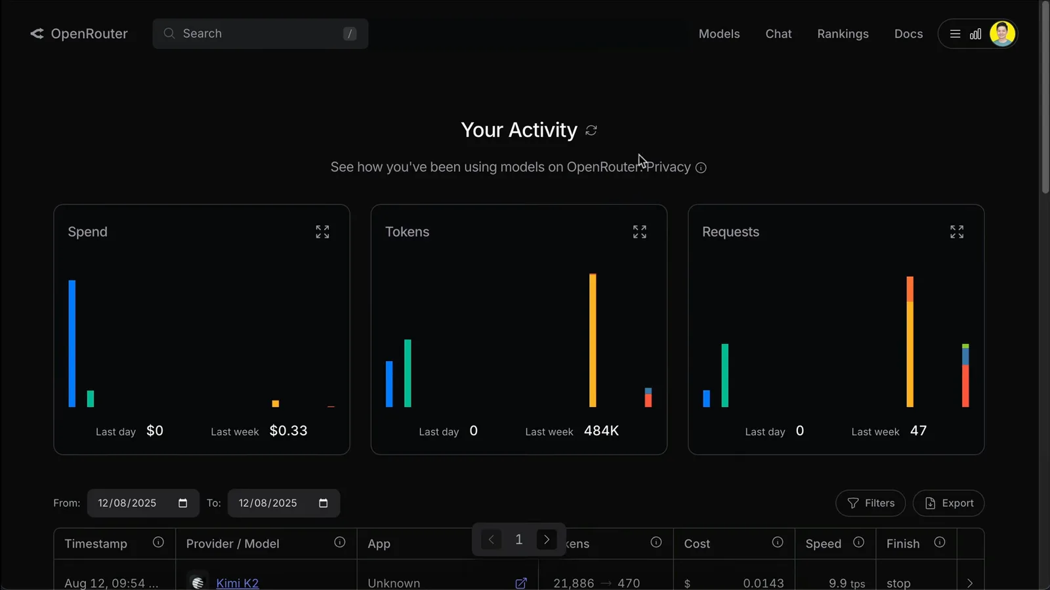Screen dimensions: 1050x590
Task: Click the Privacy info icon
Action: pyautogui.click(x=701, y=168)
